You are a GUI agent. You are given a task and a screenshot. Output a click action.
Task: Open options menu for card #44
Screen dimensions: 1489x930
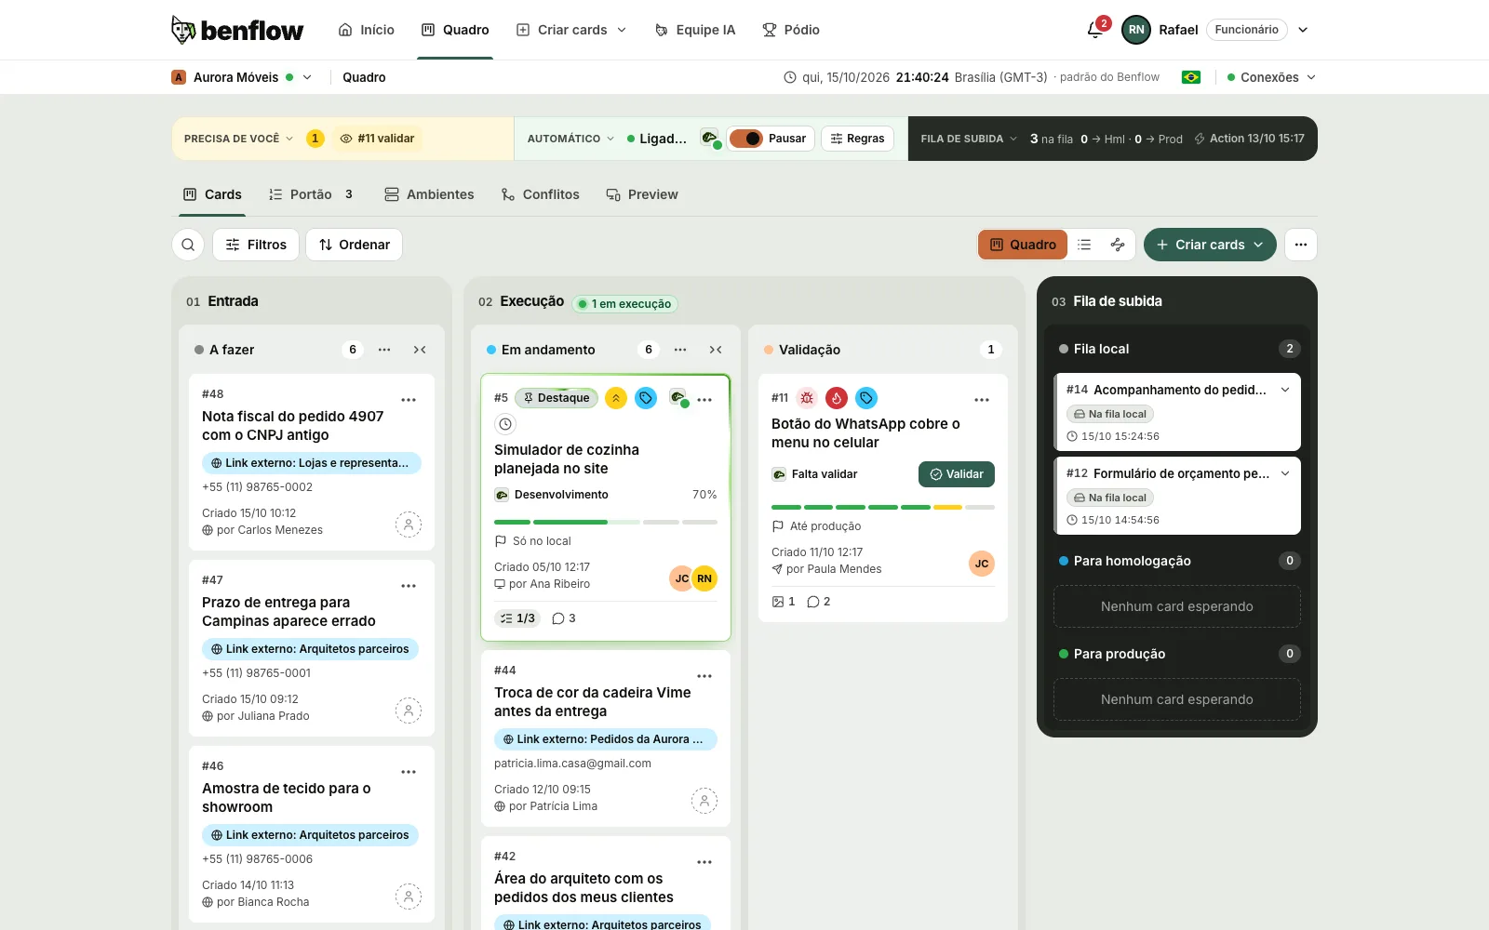(x=704, y=676)
